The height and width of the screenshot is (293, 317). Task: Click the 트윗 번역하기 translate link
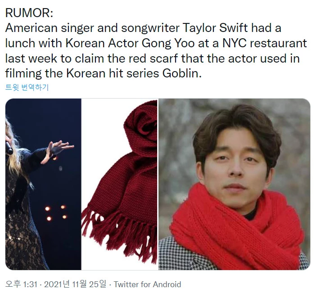tap(27, 87)
